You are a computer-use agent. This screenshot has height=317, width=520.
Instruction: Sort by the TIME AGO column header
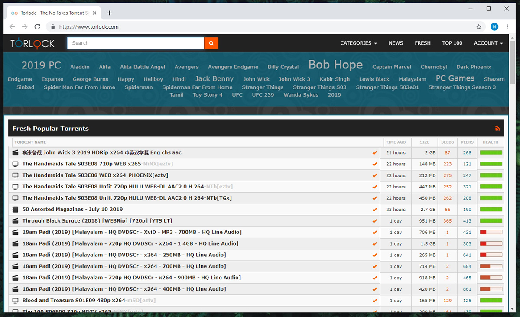pyautogui.click(x=396, y=142)
